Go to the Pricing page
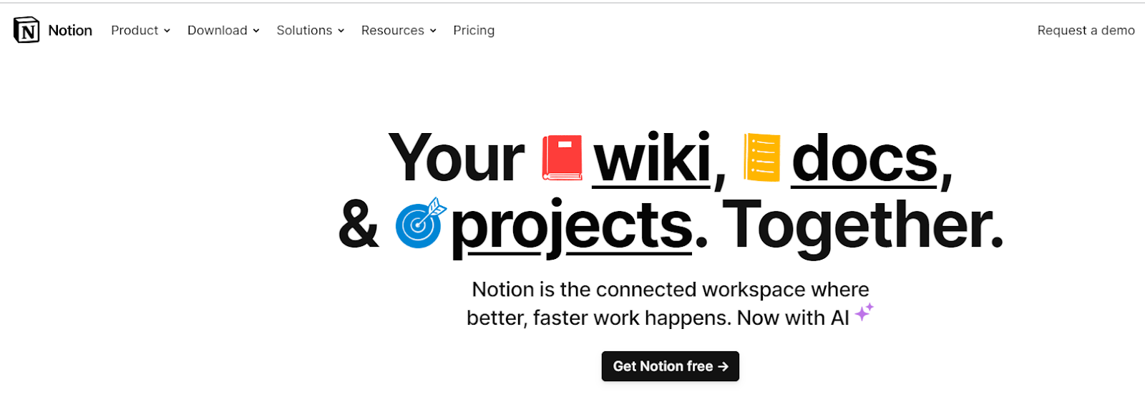Viewport: 1145px width, 402px height. [x=474, y=30]
